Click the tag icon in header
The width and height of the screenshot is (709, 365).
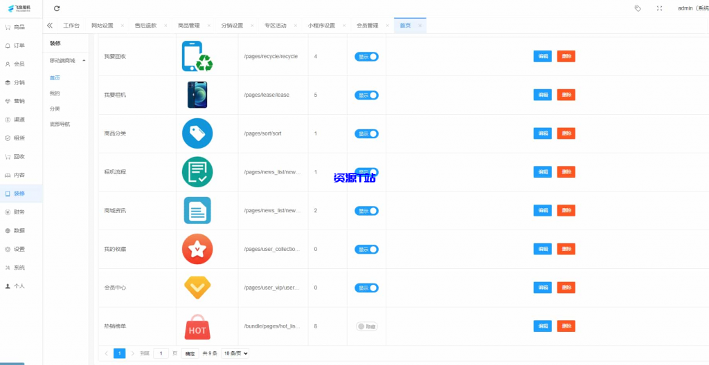click(638, 8)
